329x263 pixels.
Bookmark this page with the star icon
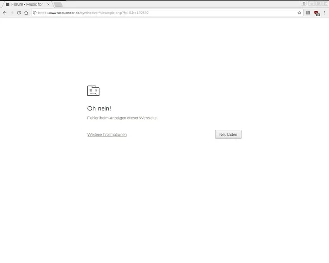[299, 13]
